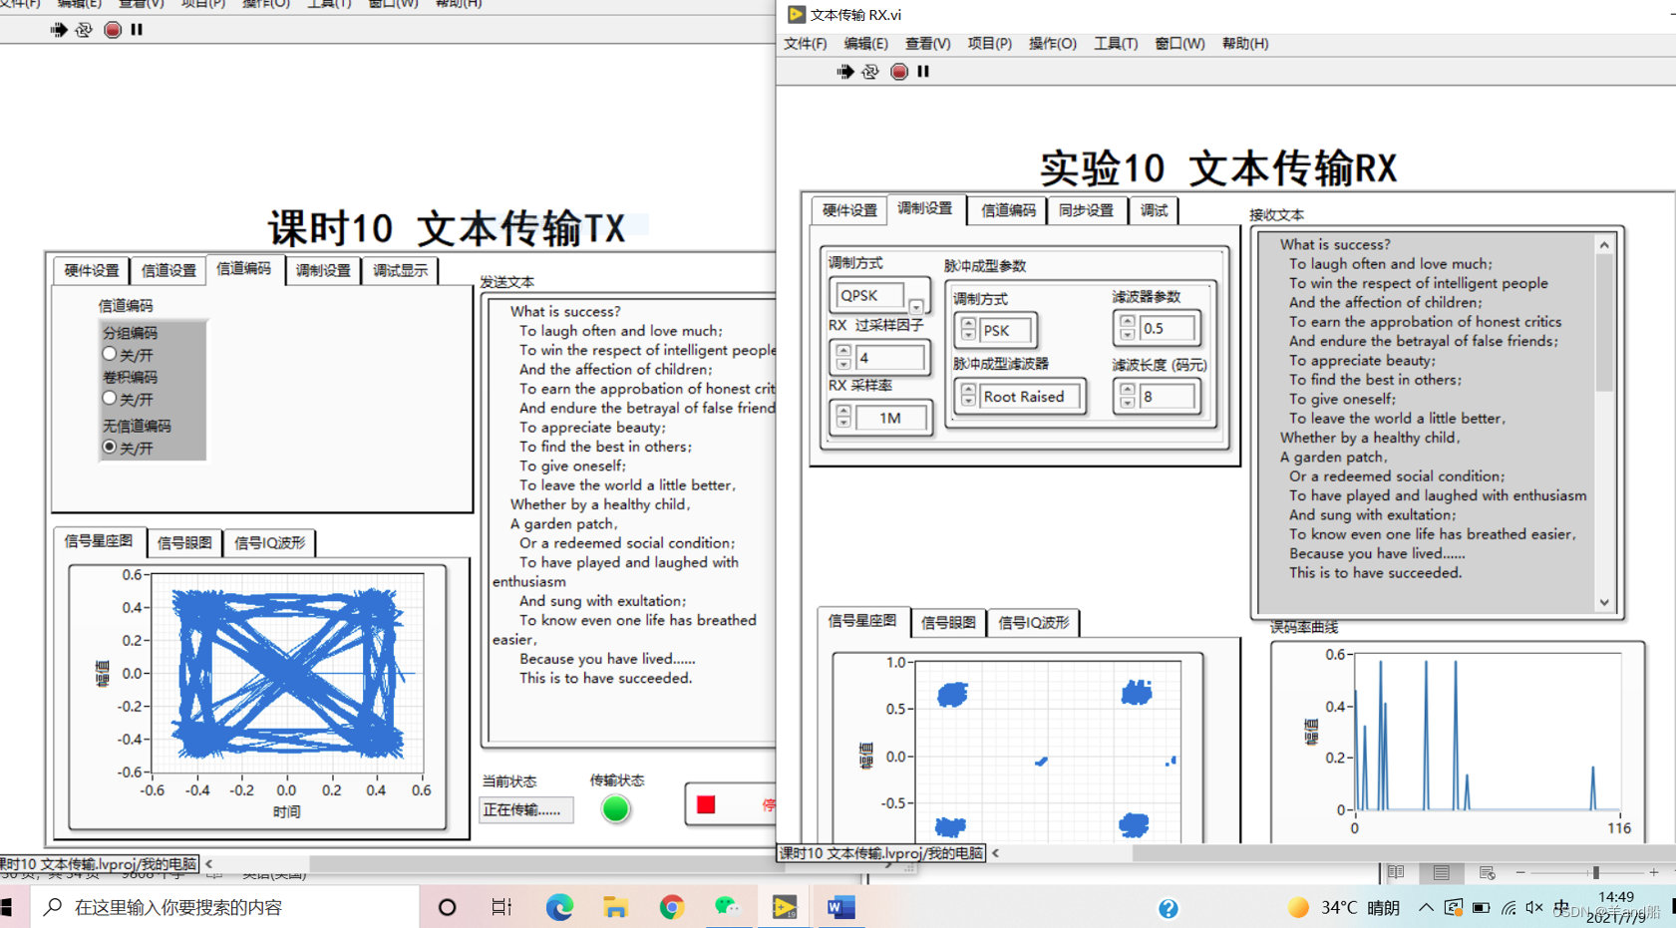Switch to RX 同步设置 tab
This screenshot has height=928, width=1676.
click(x=1086, y=210)
